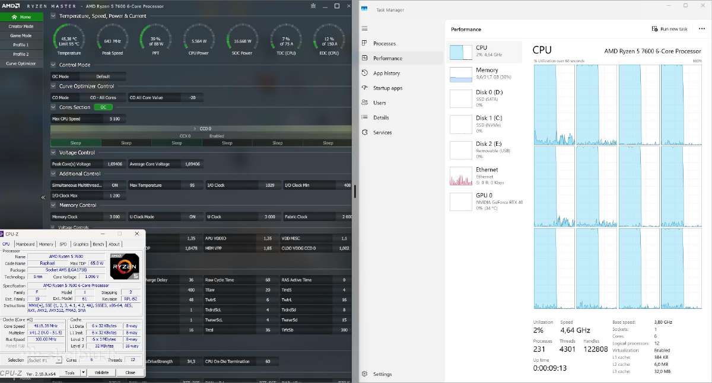Select Ethernet performance item
This screenshot has width=712, height=383.
pos(485,176)
